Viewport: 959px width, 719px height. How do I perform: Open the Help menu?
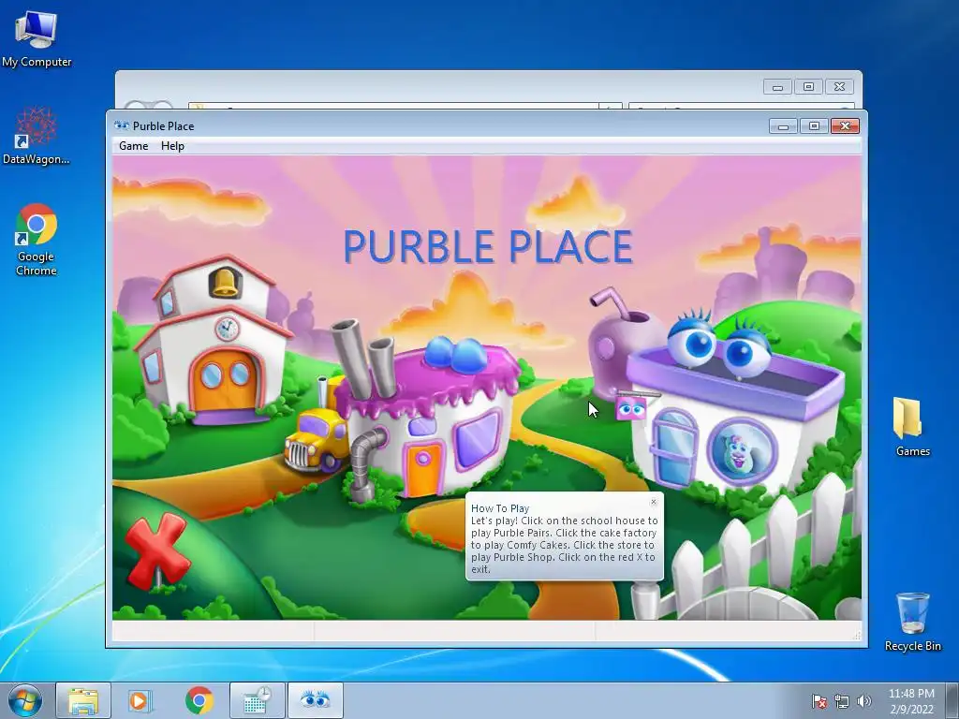tap(172, 146)
